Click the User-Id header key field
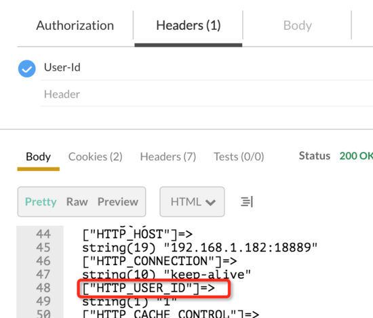 coord(207,68)
